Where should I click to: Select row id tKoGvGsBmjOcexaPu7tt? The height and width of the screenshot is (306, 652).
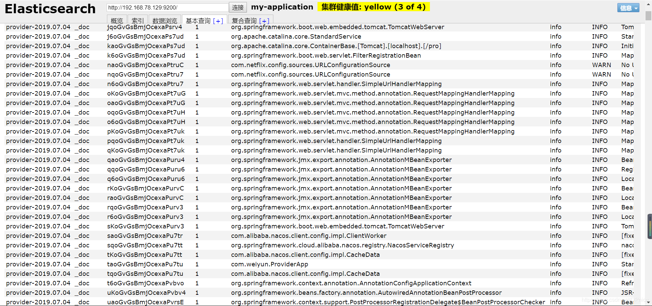[x=145, y=255]
